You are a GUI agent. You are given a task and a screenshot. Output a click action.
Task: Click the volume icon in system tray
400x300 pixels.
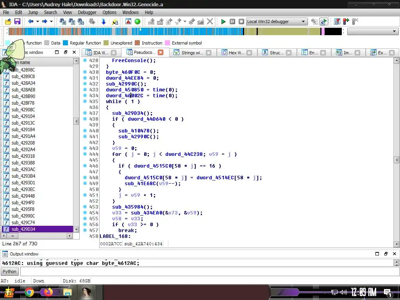click(344, 292)
